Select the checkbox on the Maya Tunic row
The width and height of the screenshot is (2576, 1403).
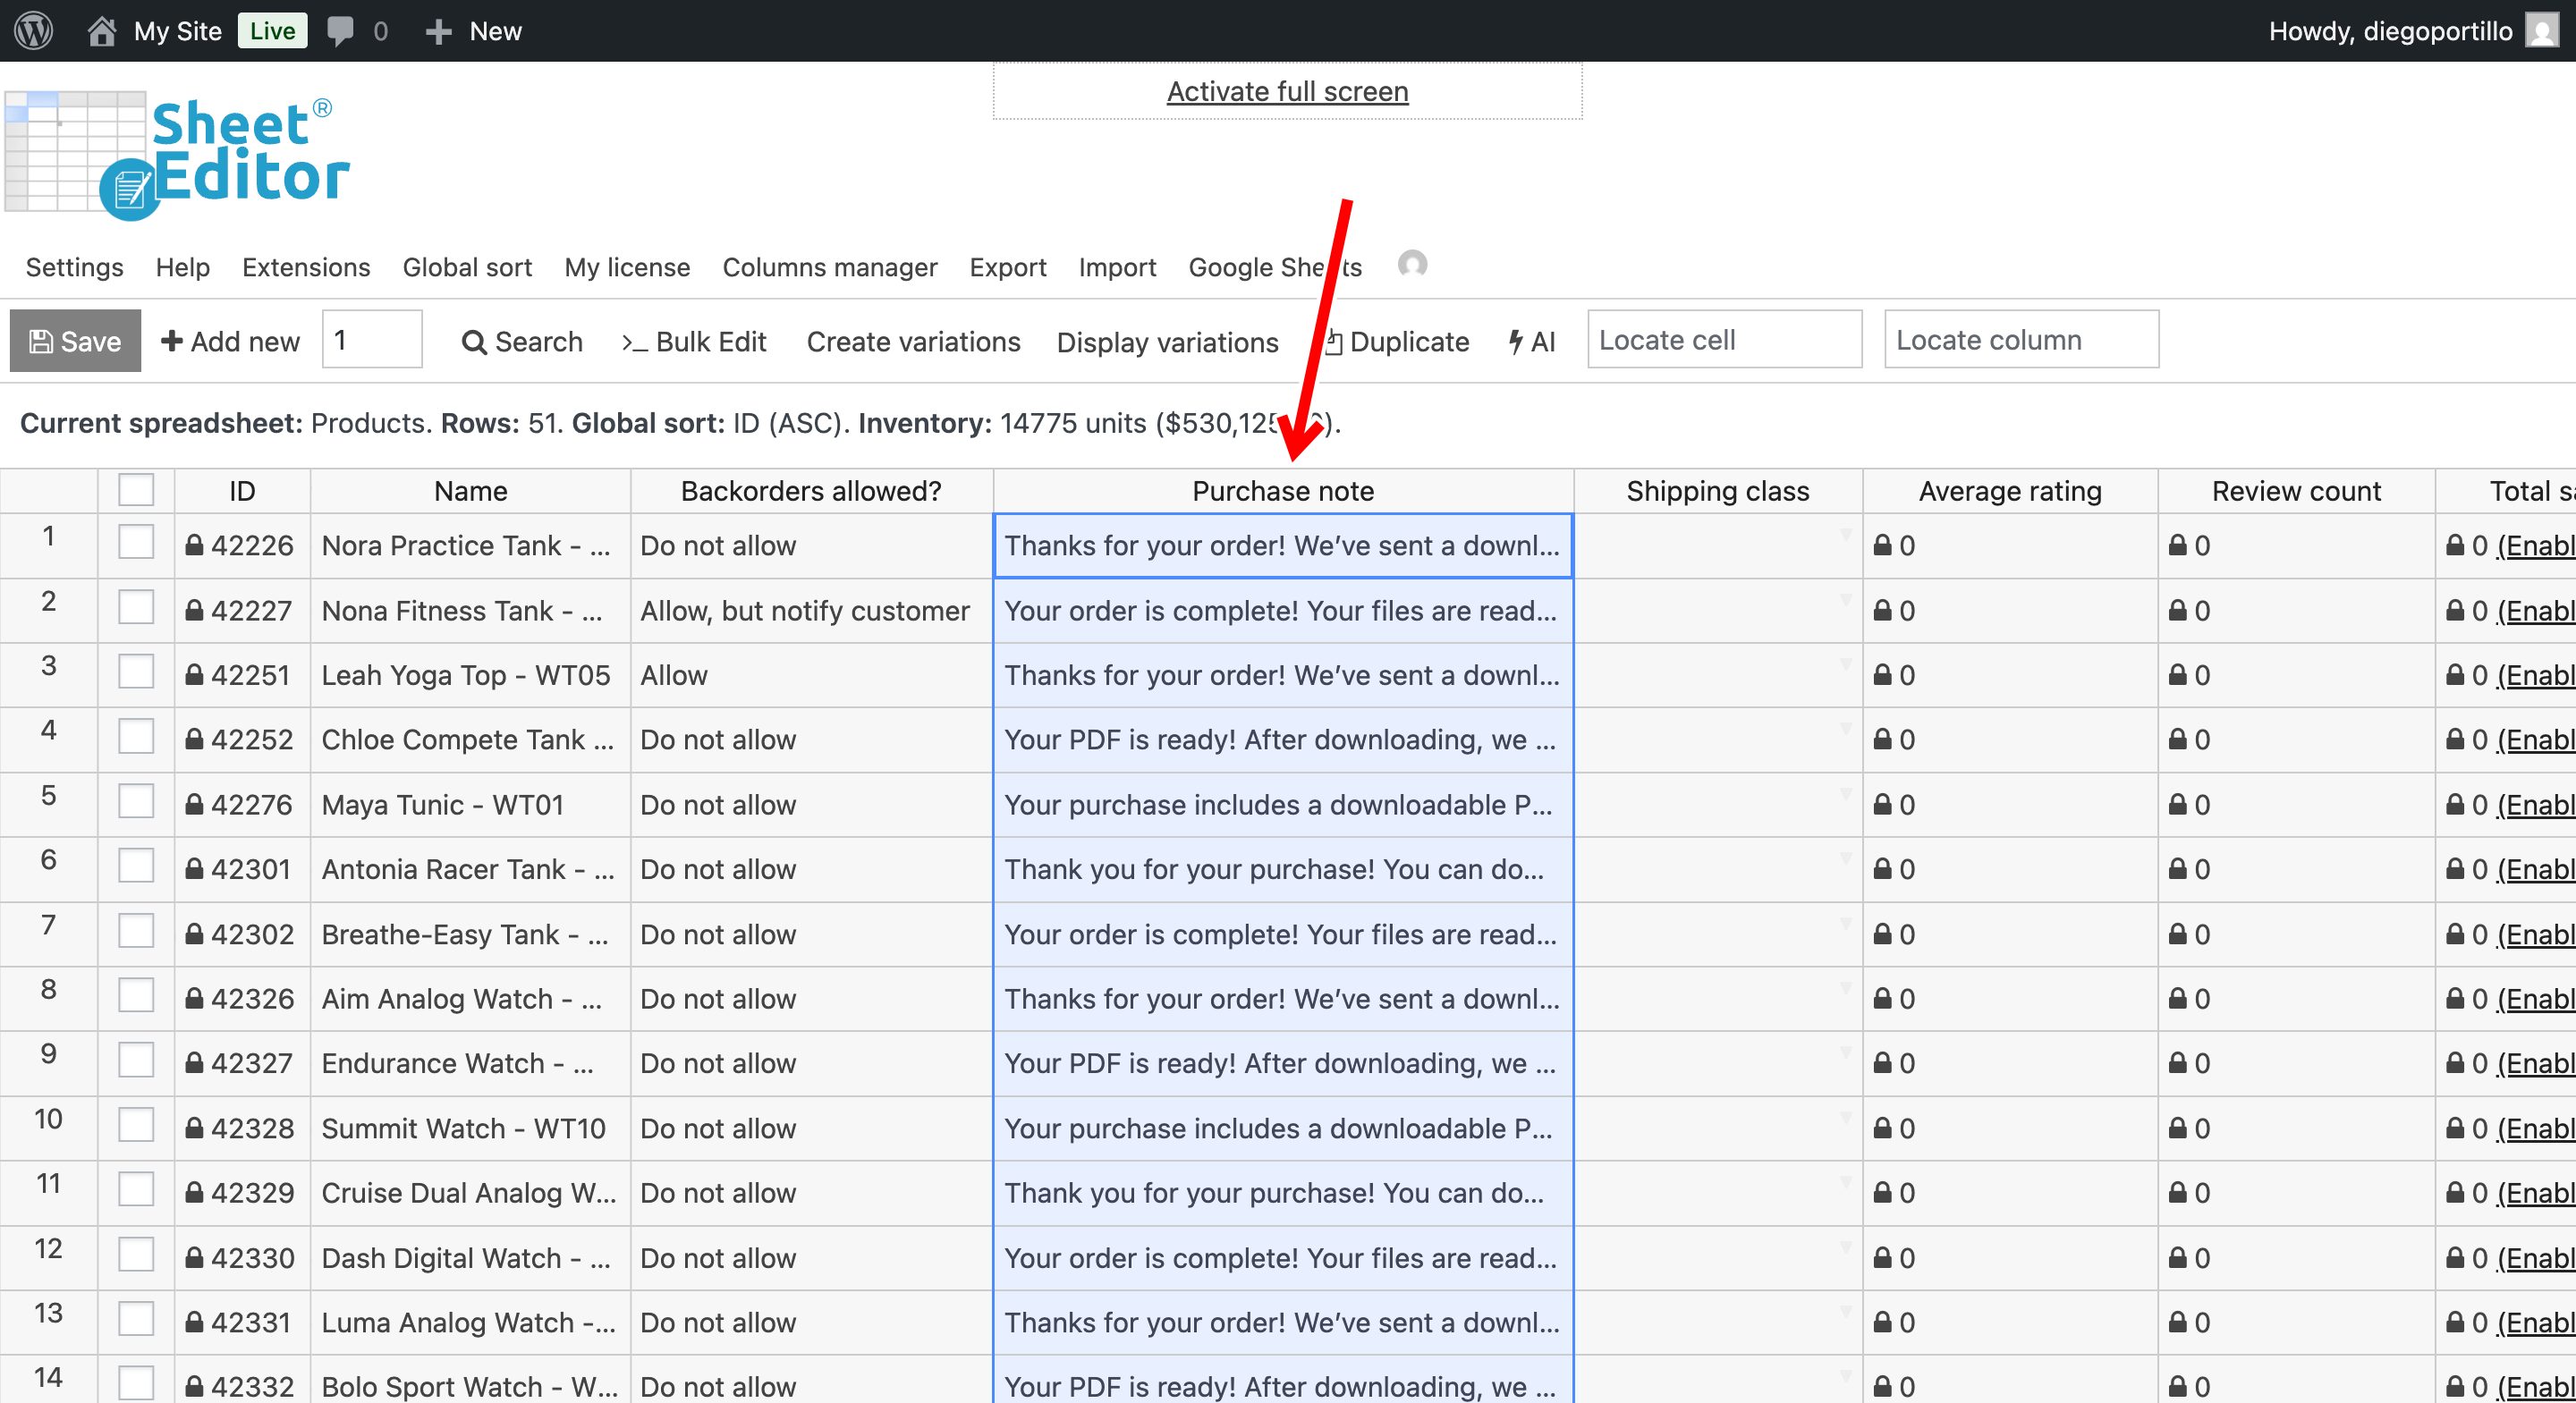pos(136,804)
